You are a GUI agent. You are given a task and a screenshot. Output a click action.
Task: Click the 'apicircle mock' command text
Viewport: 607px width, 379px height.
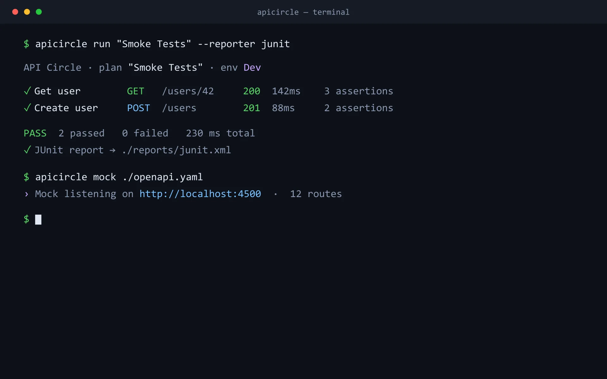76,177
